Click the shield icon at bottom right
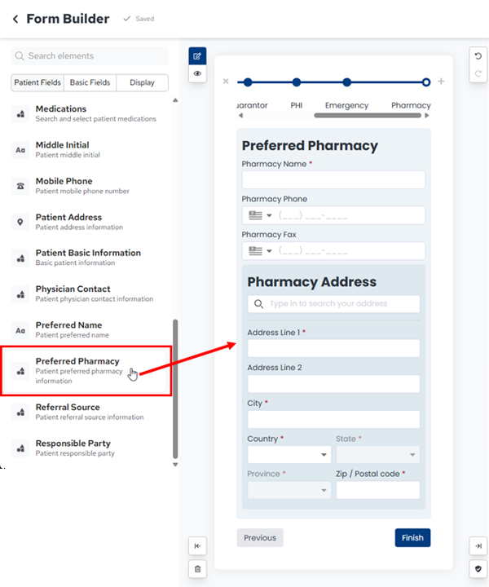The height and width of the screenshot is (587, 489). tap(478, 569)
